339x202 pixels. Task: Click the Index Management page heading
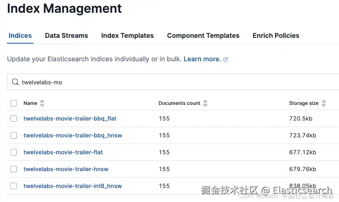(64, 9)
